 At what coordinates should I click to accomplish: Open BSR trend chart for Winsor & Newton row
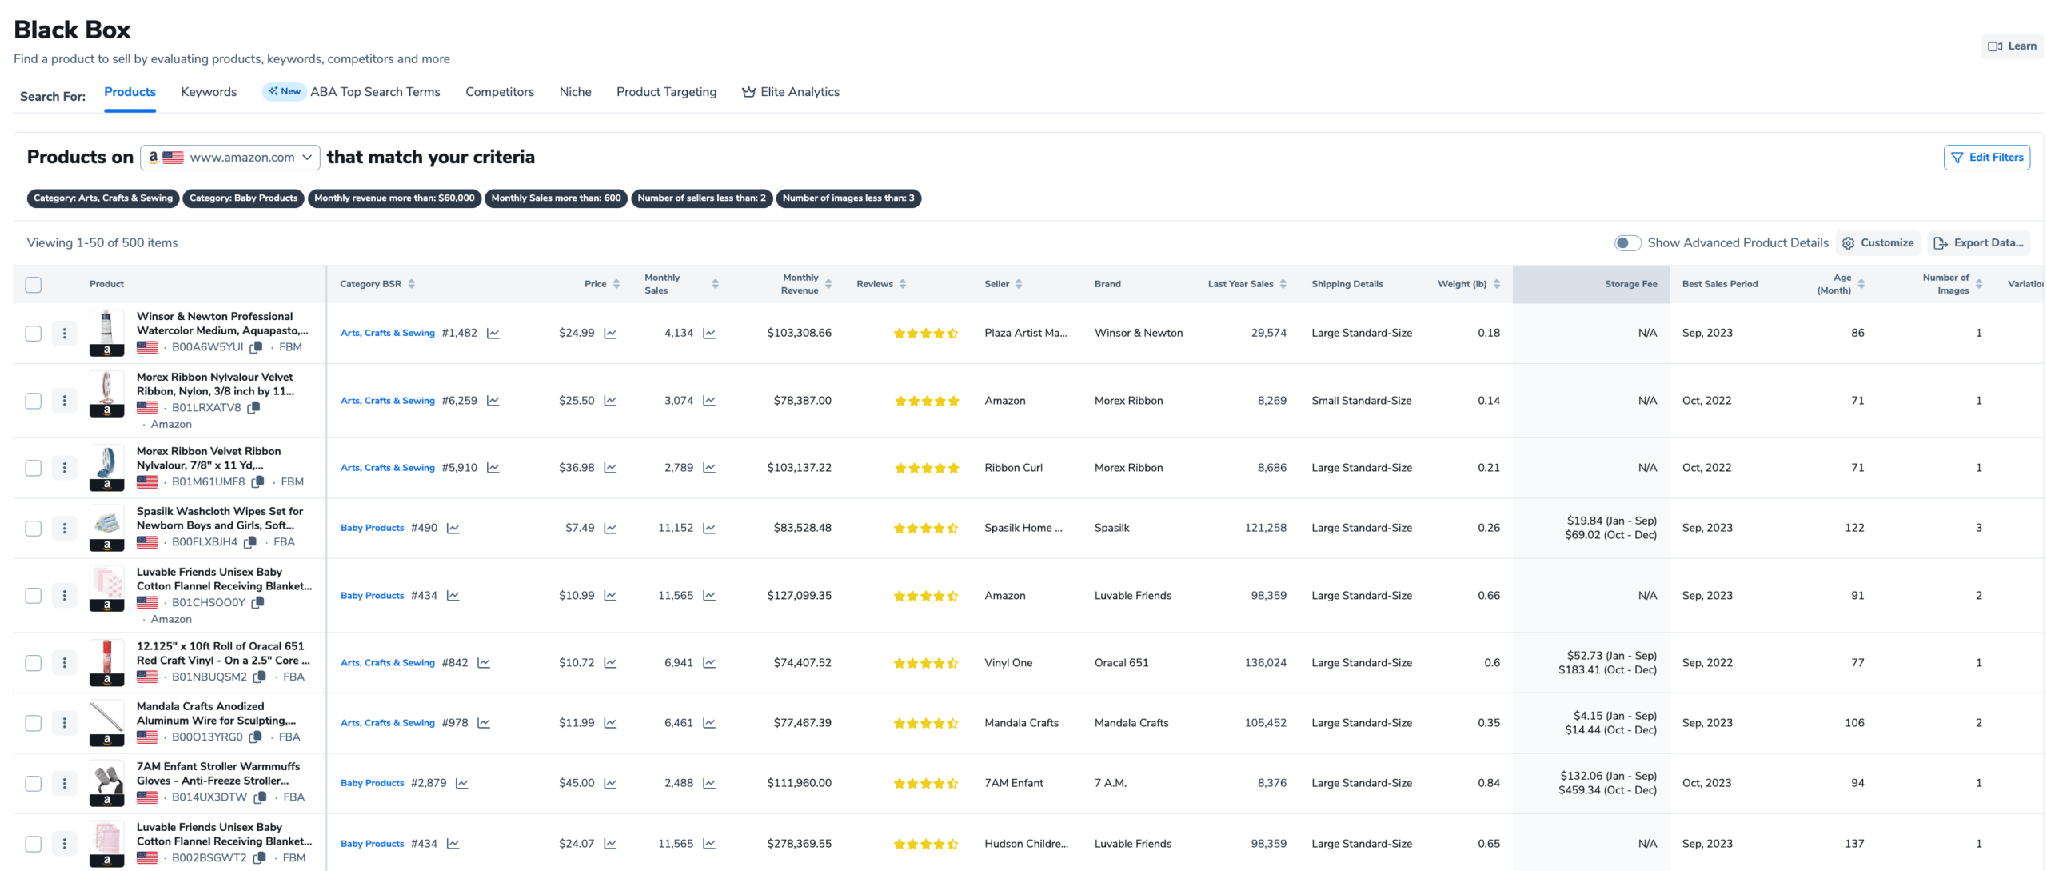[493, 333]
